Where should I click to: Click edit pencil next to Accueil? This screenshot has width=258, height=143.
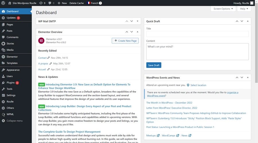[48, 69]
